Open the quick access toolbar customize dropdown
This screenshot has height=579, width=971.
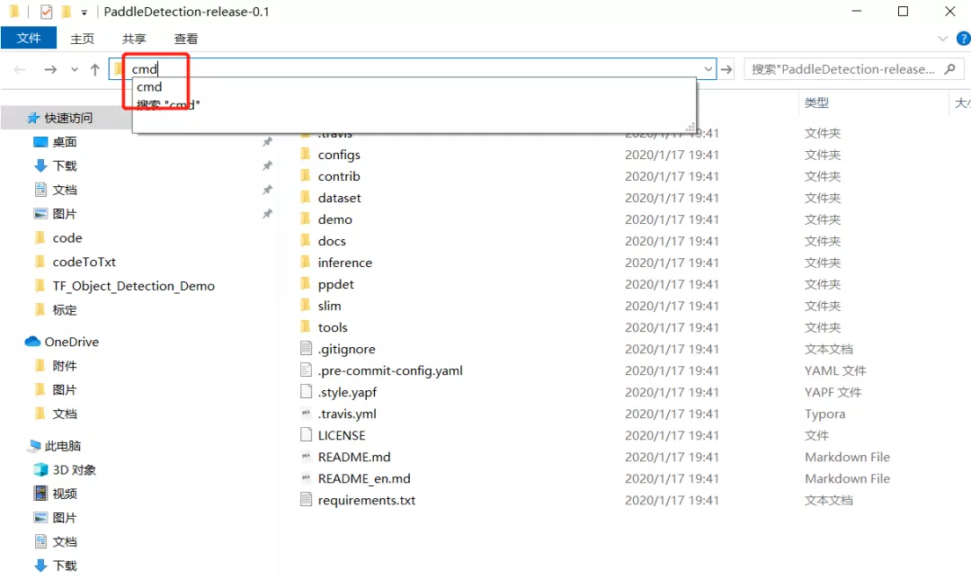pyautogui.click(x=85, y=13)
